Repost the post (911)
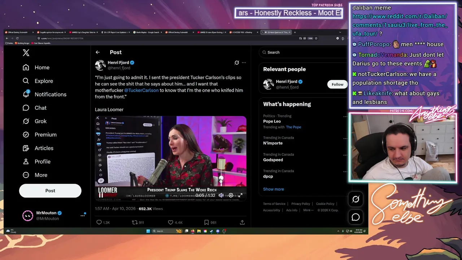Viewport: 462px width, 260px height. pos(138,222)
